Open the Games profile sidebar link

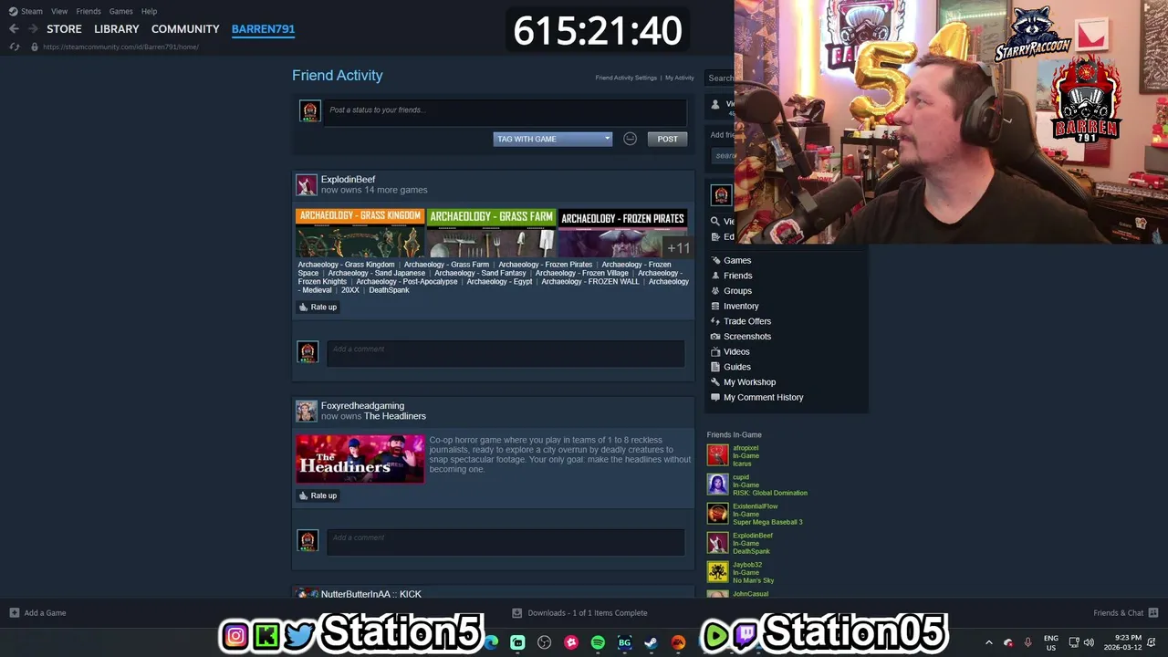pos(737,260)
